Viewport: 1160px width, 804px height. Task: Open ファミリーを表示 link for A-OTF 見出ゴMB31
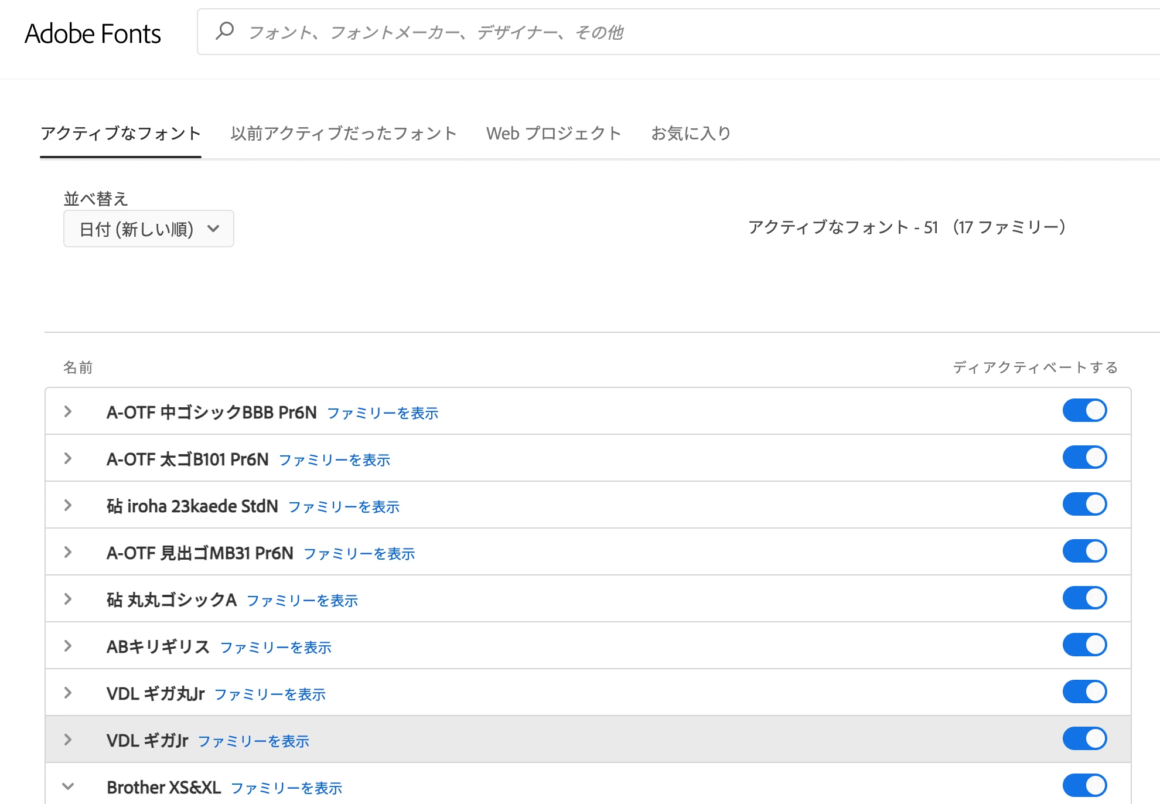pyautogui.click(x=359, y=554)
